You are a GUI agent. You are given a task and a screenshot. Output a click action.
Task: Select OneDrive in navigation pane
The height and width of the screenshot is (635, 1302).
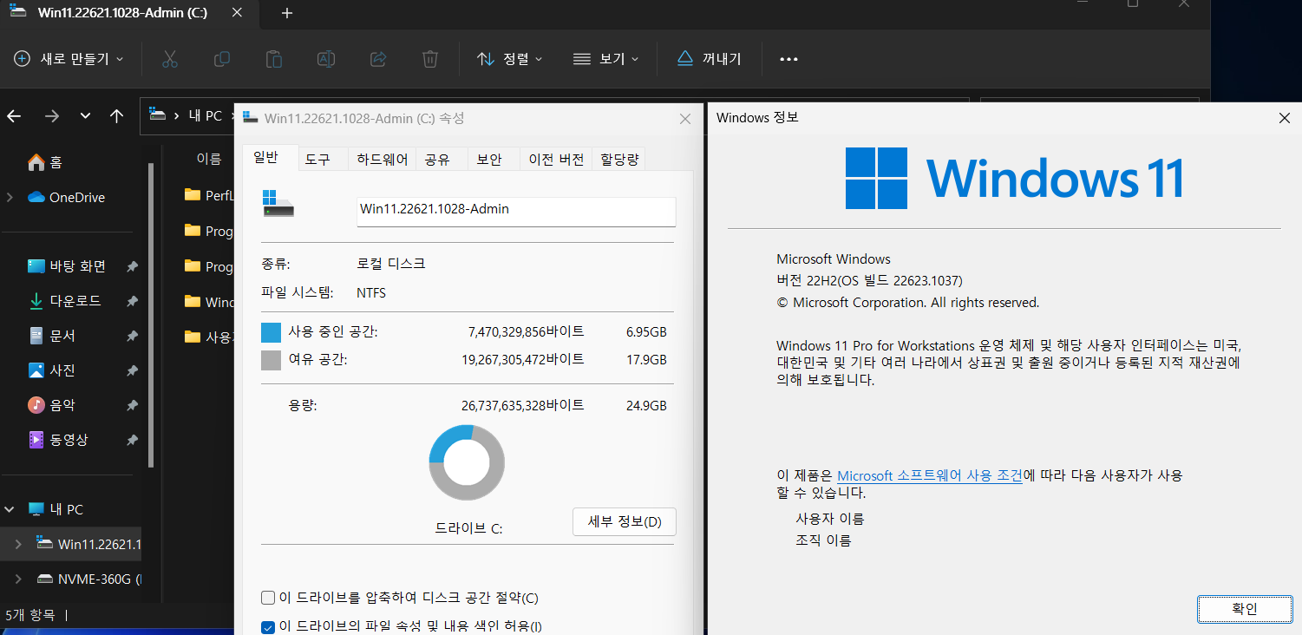67,197
